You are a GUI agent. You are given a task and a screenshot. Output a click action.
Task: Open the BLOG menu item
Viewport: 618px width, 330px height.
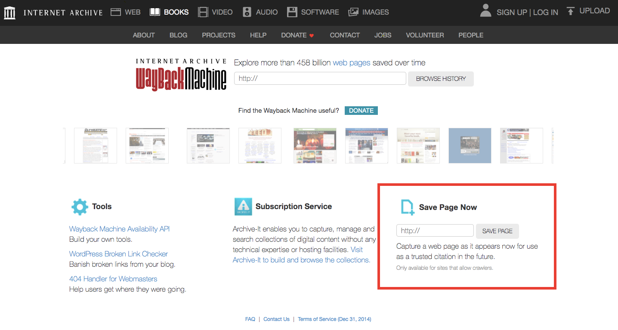coord(178,35)
